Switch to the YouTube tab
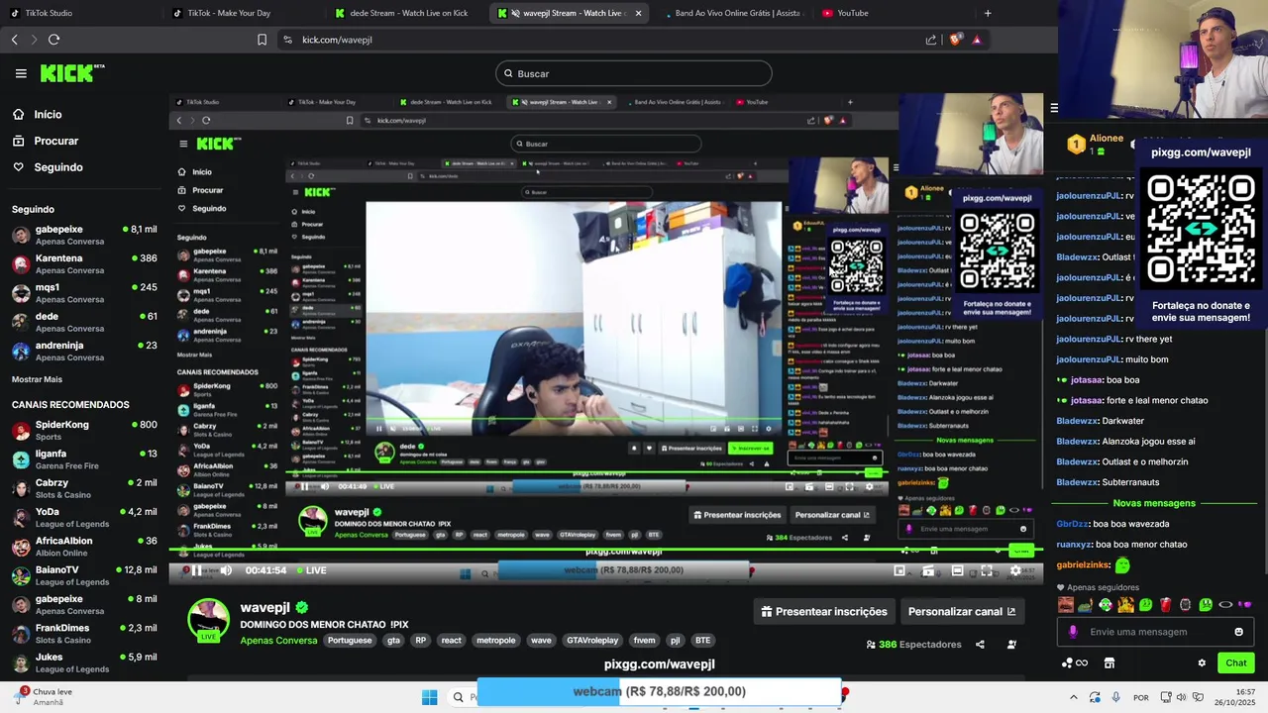This screenshot has height=713, width=1268. click(894, 13)
